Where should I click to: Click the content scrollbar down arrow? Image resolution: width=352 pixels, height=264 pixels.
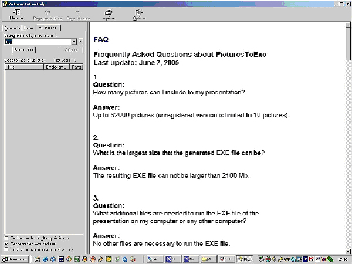348,252
